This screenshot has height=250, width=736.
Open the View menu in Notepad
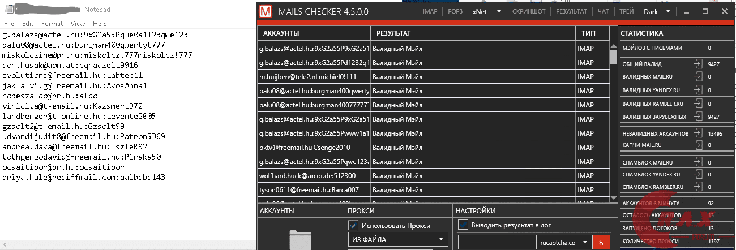tap(78, 24)
